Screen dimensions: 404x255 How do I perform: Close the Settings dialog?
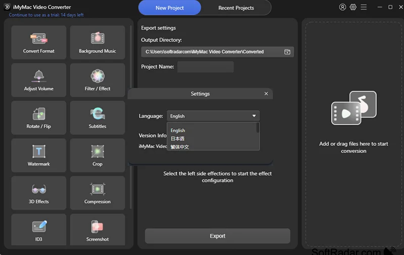pyautogui.click(x=266, y=94)
